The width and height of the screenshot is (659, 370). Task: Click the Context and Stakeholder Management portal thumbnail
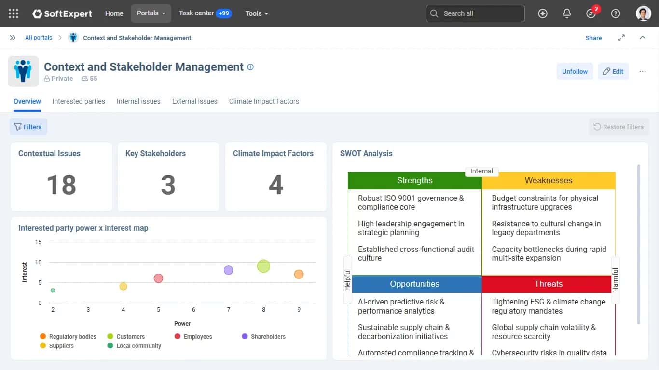pyautogui.click(x=23, y=71)
